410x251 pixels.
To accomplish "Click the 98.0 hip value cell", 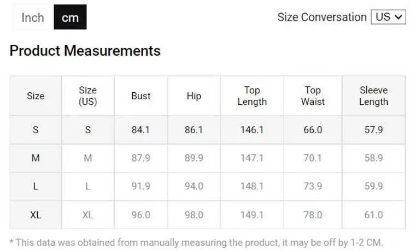I will point(194,215).
